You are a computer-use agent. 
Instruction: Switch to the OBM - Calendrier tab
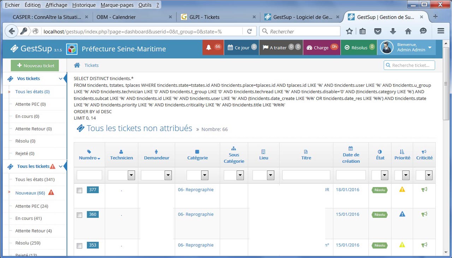(134, 17)
